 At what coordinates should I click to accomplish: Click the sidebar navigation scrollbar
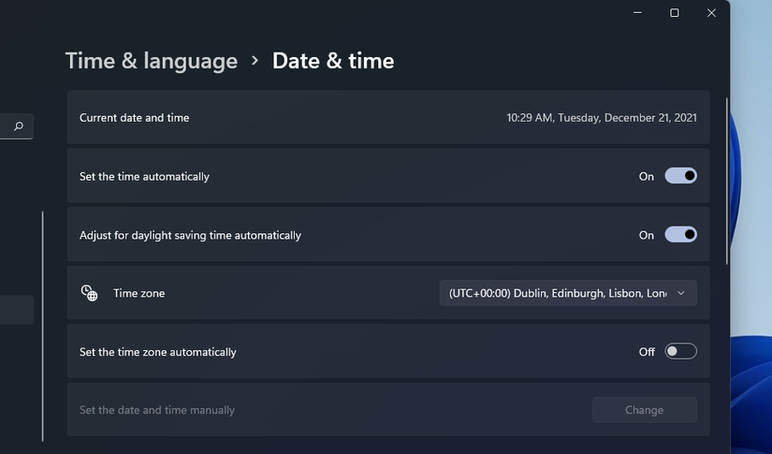tap(42, 326)
